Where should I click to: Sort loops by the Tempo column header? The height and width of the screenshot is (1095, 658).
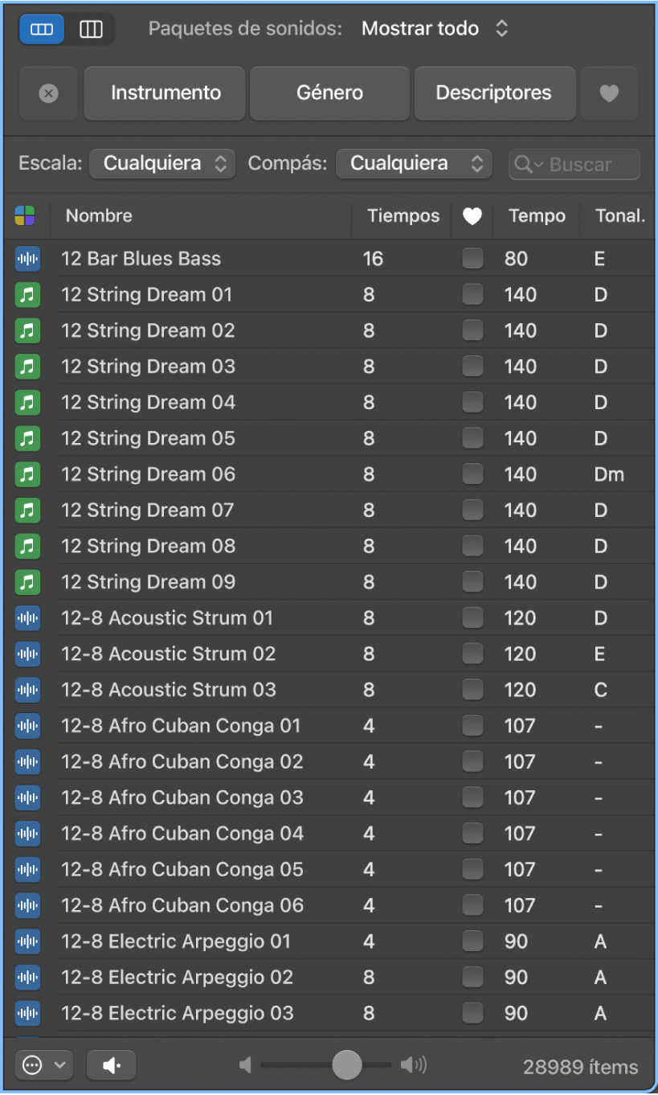(x=536, y=215)
